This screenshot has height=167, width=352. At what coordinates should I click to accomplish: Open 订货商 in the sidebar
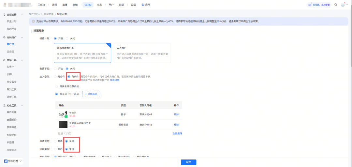[x=10, y=52]
